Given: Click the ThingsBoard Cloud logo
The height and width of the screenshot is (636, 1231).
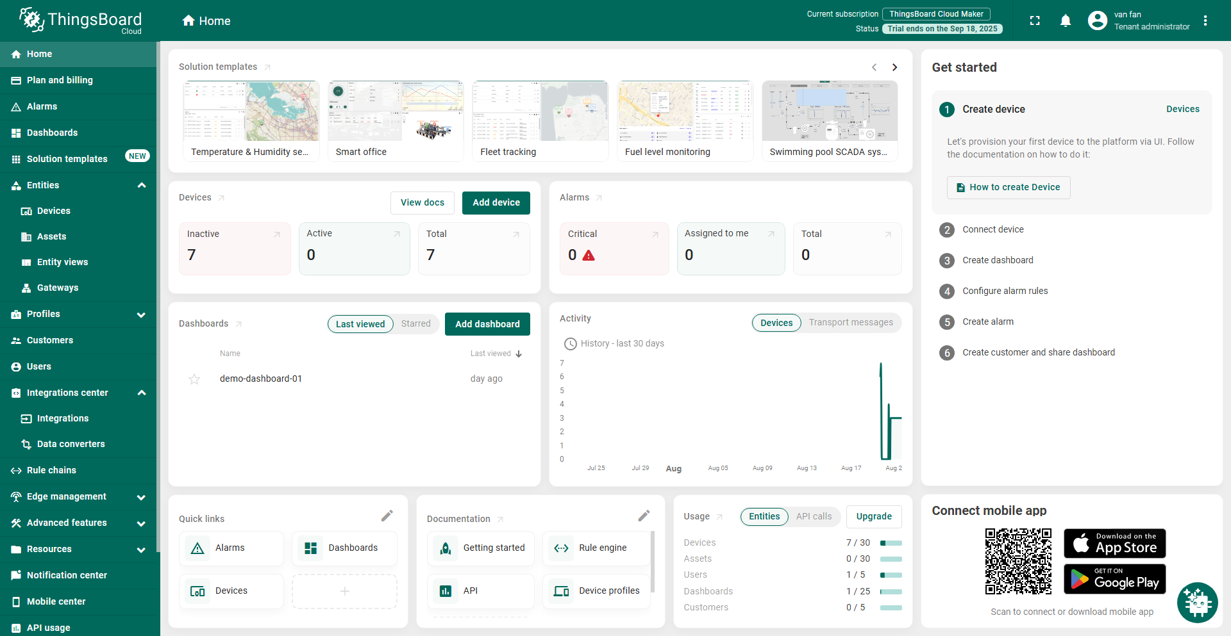Looking at the screenshot, I should click(80, 20).
